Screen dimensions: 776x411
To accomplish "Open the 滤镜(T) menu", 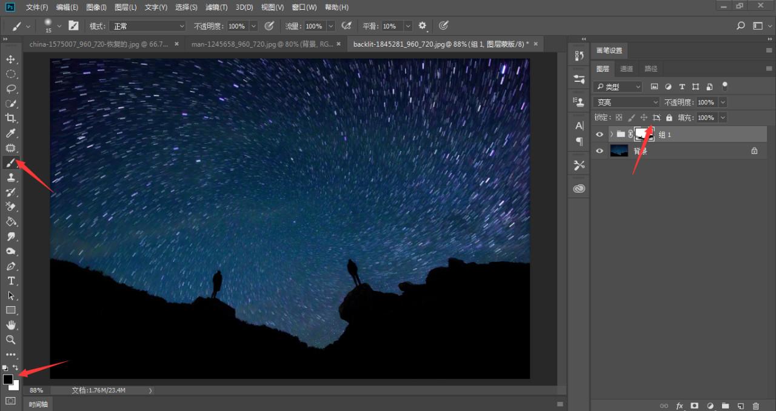I will (x=216, y=7).
